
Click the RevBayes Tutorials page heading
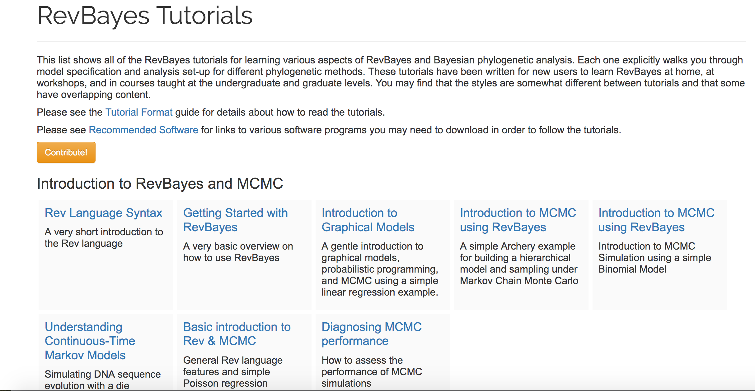click(x=145, y=16)
